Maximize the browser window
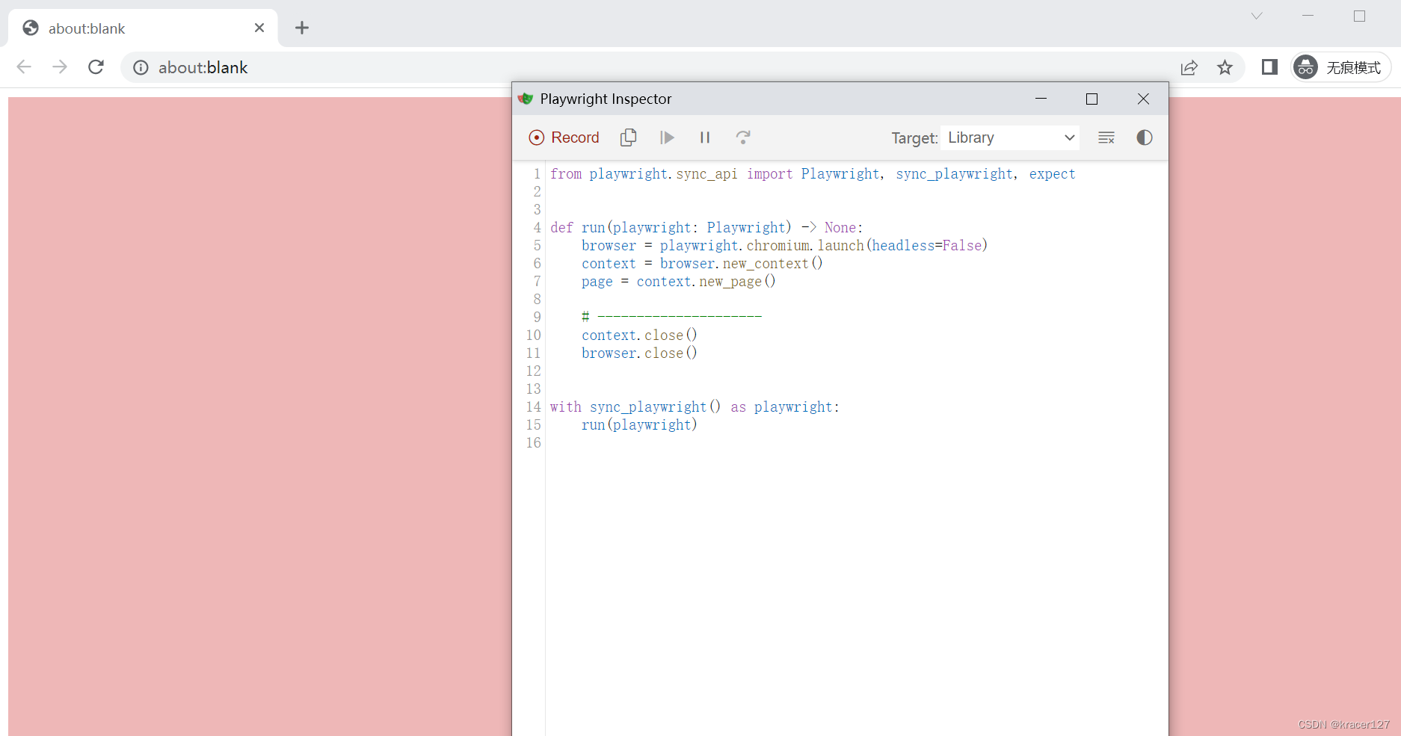Screen dimensions: 1401x736 1359,16
